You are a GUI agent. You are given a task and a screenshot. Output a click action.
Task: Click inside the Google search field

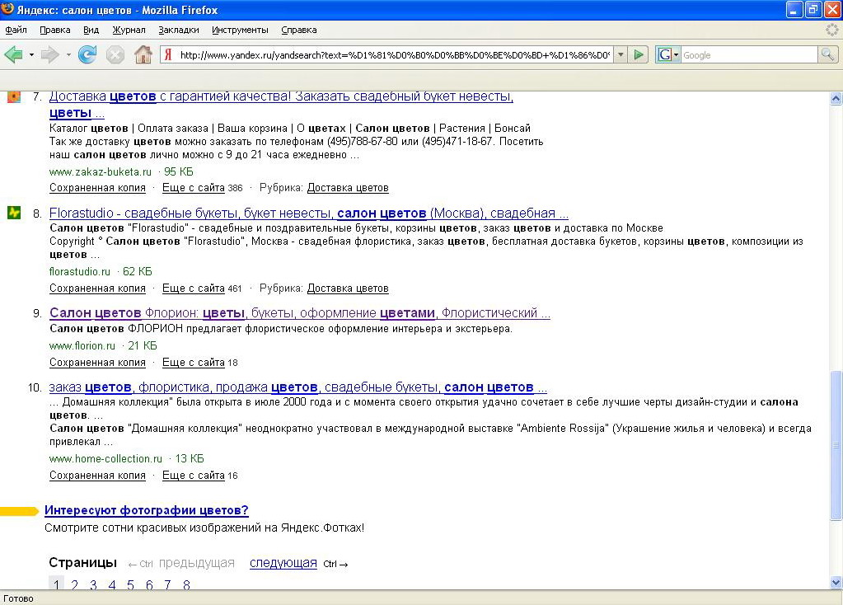tap(747, 55)
